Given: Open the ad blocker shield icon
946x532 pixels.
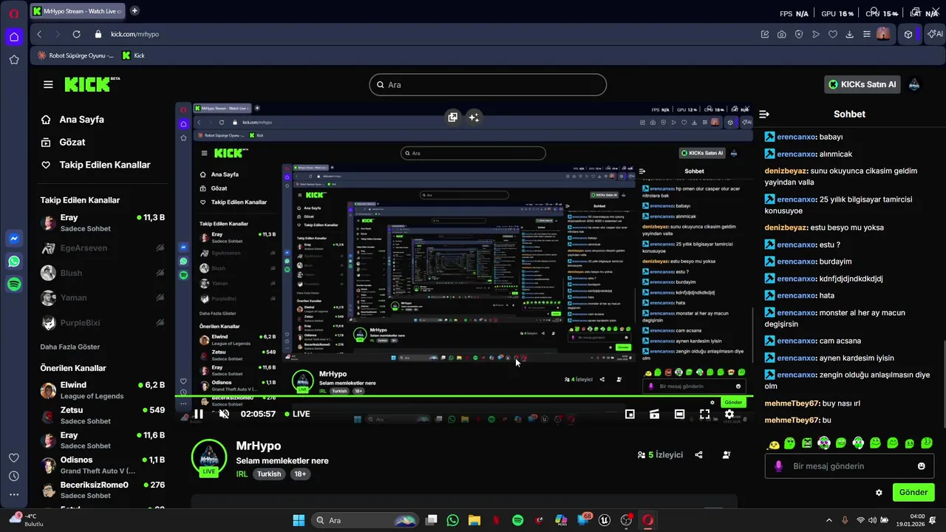Looking at the screenshot, I should [799, 34].
